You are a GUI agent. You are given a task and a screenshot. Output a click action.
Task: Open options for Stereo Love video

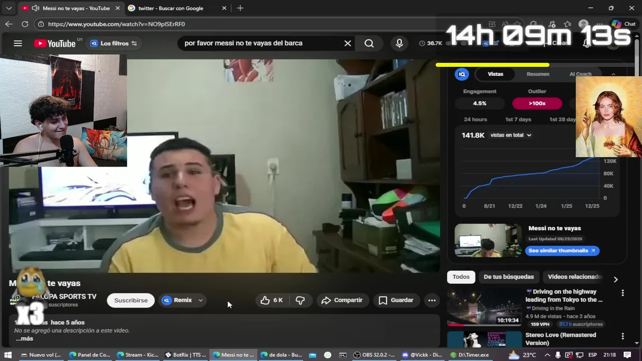[622, 336]
